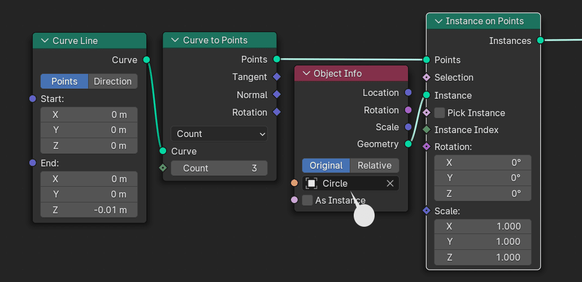Click the End Z field showing -0.01 m
Image resolution: width=582 pixels, height=282 pixels.
coord(89,210)
